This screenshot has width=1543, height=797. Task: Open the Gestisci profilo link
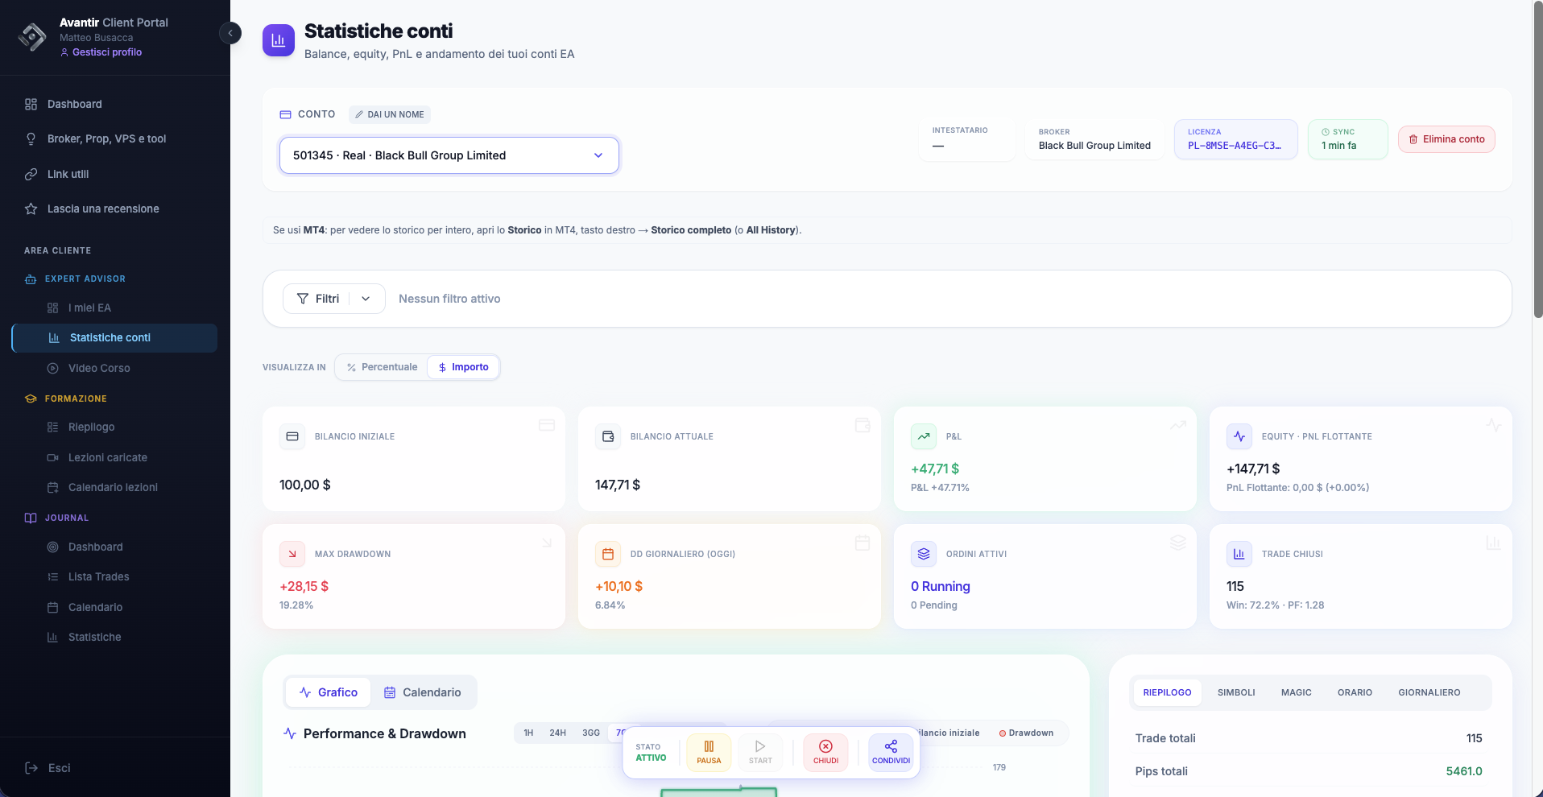point(106,52)
